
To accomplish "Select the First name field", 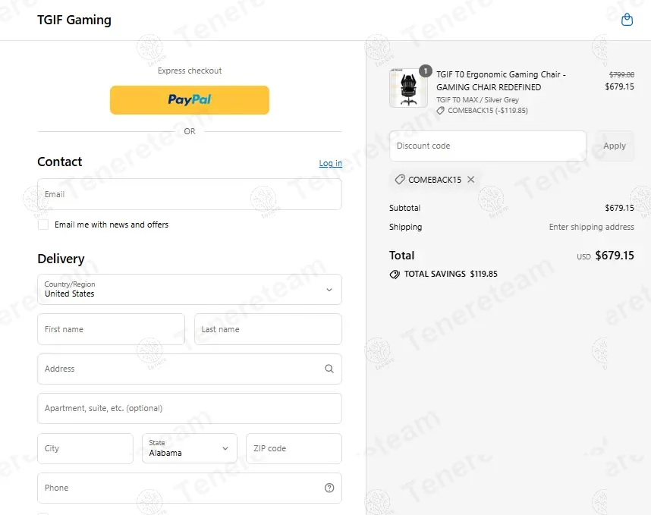I will pos(111,329).
